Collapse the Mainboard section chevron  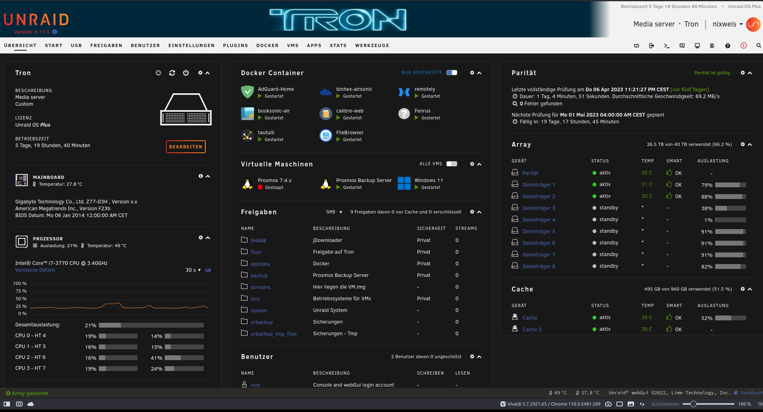coord(208,176)
